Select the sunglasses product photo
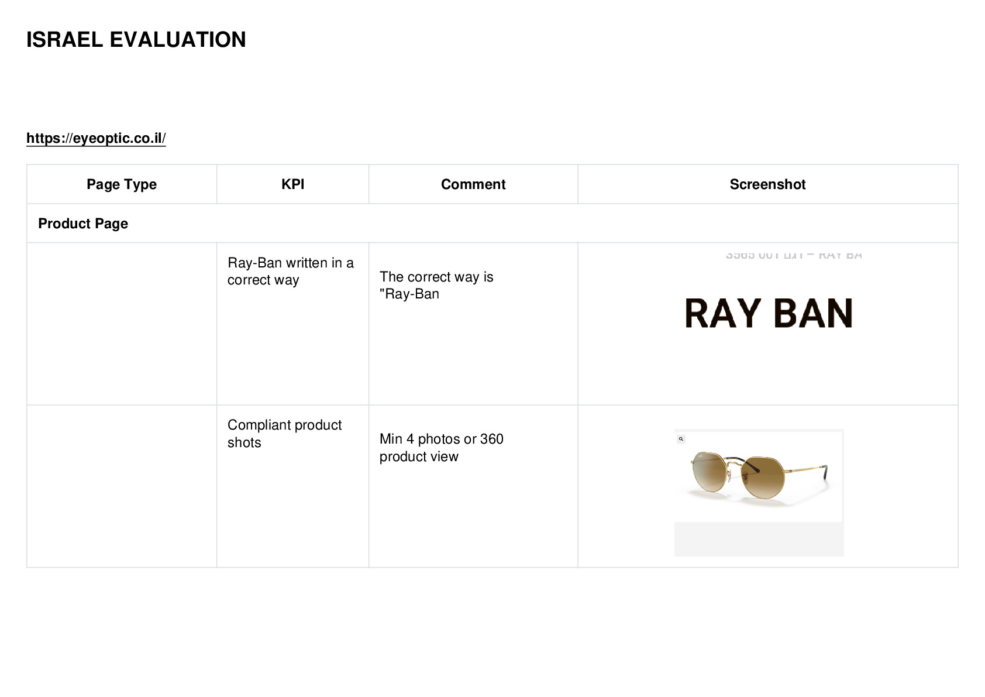 pyautogui.click(x=759, y=492)
